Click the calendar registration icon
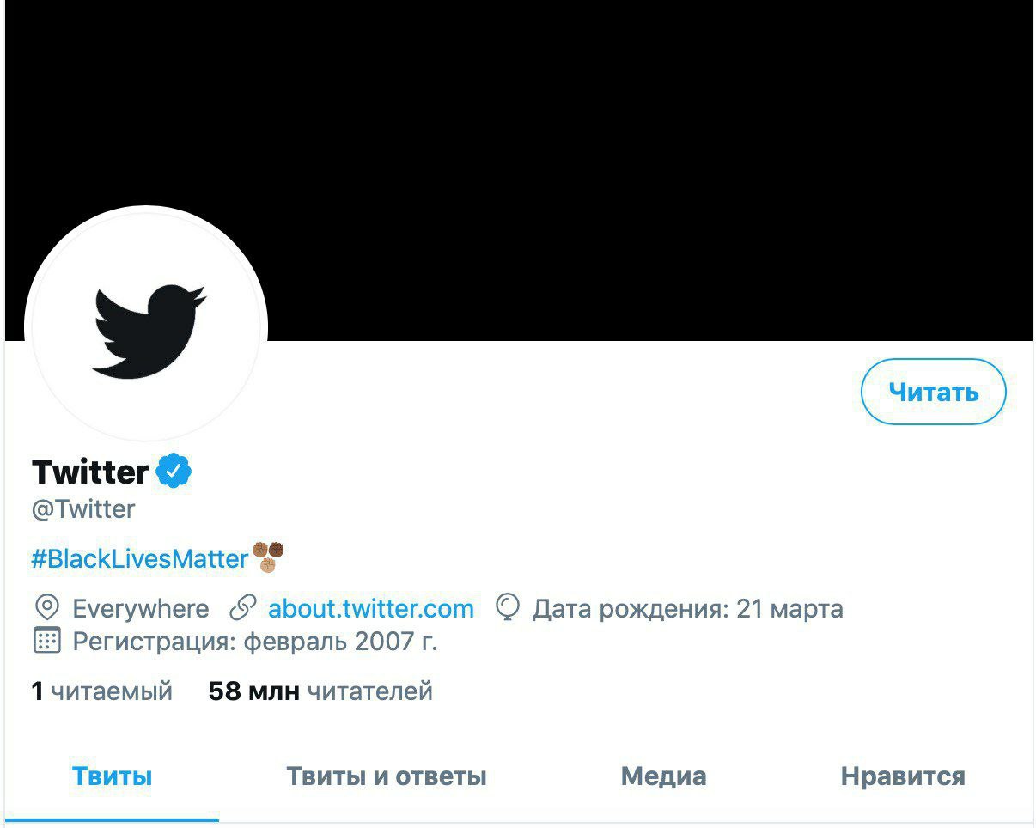 (x=46, y=641)
